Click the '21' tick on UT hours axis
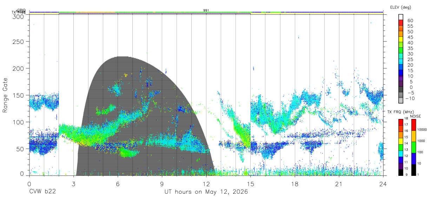 click(x=339, y=184)
